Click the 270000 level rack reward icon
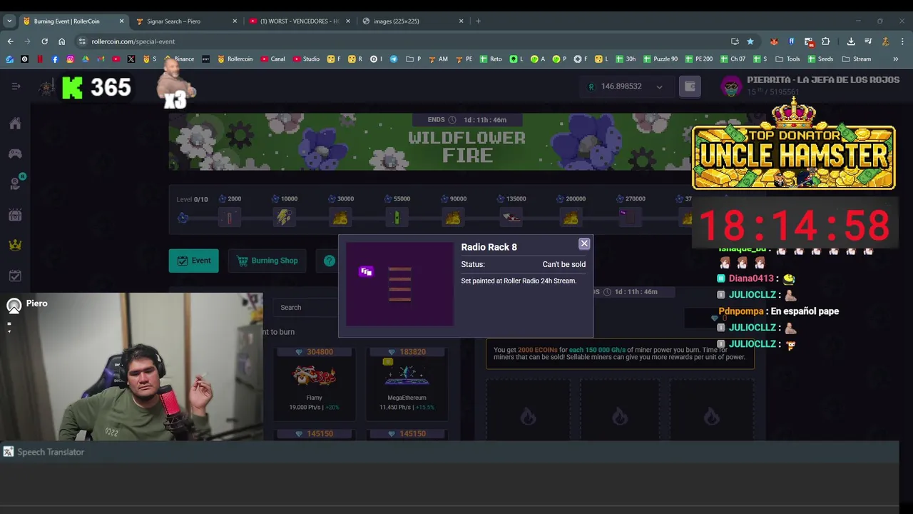 (630, 217)
